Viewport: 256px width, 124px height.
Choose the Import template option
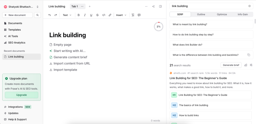pyautogui.click(x=63, y=70)
